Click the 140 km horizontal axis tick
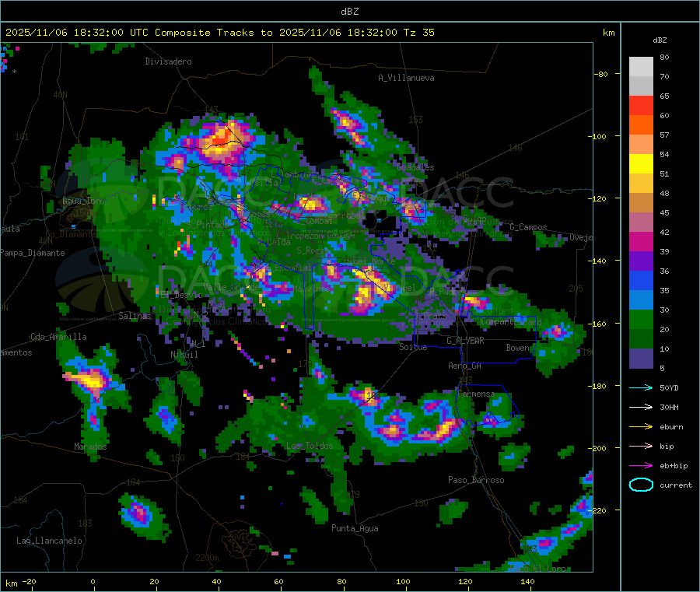Viewport: 700px width, 592px height. (x=527, y=581)
